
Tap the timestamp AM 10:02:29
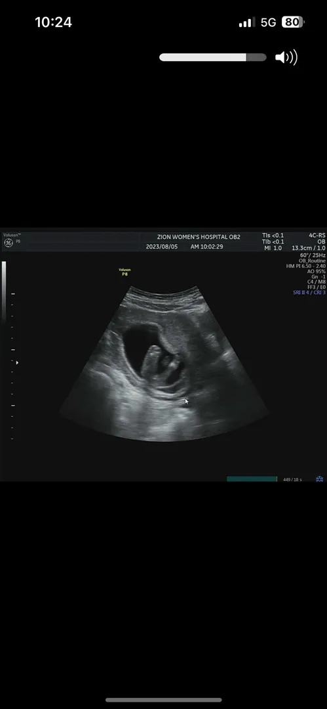[206, 247]
